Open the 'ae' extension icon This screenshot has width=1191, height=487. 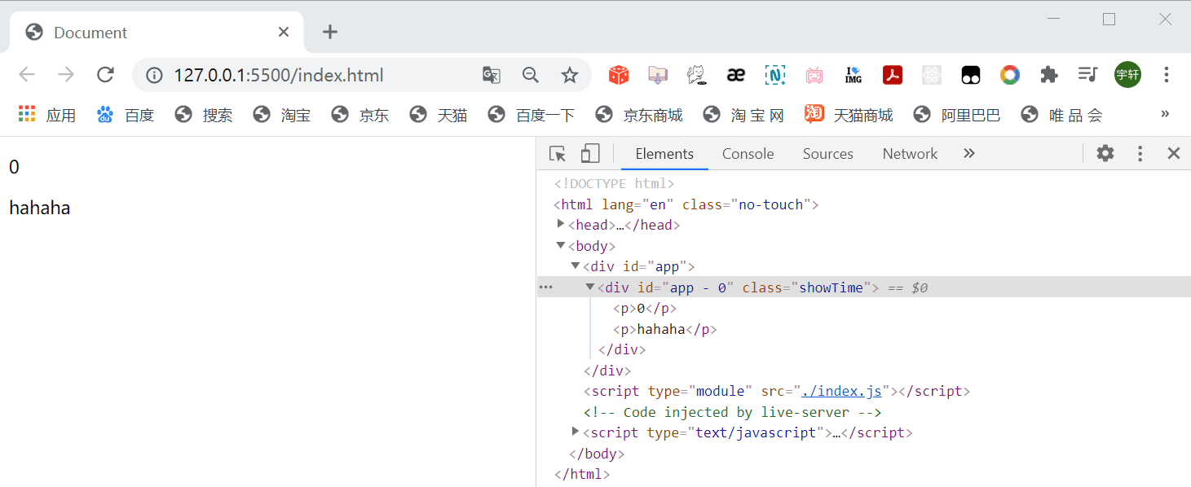pos(736,75)
